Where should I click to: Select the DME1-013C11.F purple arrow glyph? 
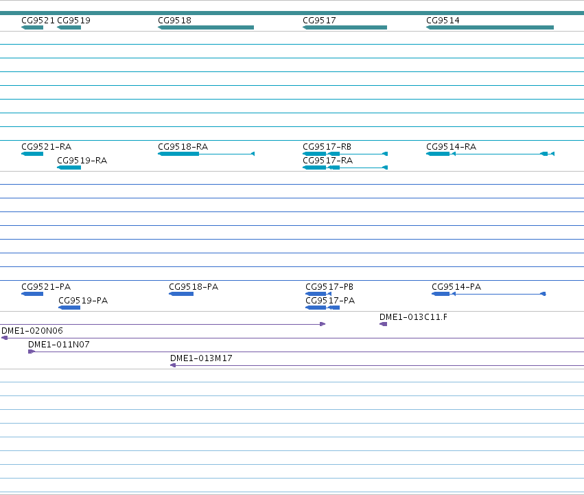coord(383,324)
